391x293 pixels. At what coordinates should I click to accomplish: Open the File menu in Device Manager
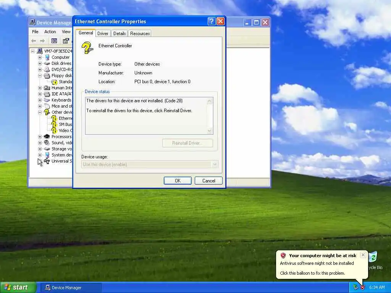[35, 32]
